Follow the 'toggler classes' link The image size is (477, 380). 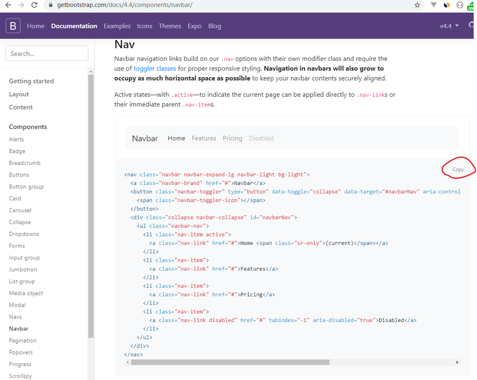155,68
